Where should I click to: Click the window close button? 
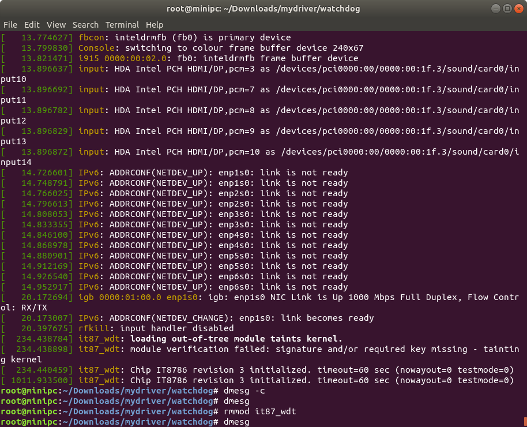[518, 8]
